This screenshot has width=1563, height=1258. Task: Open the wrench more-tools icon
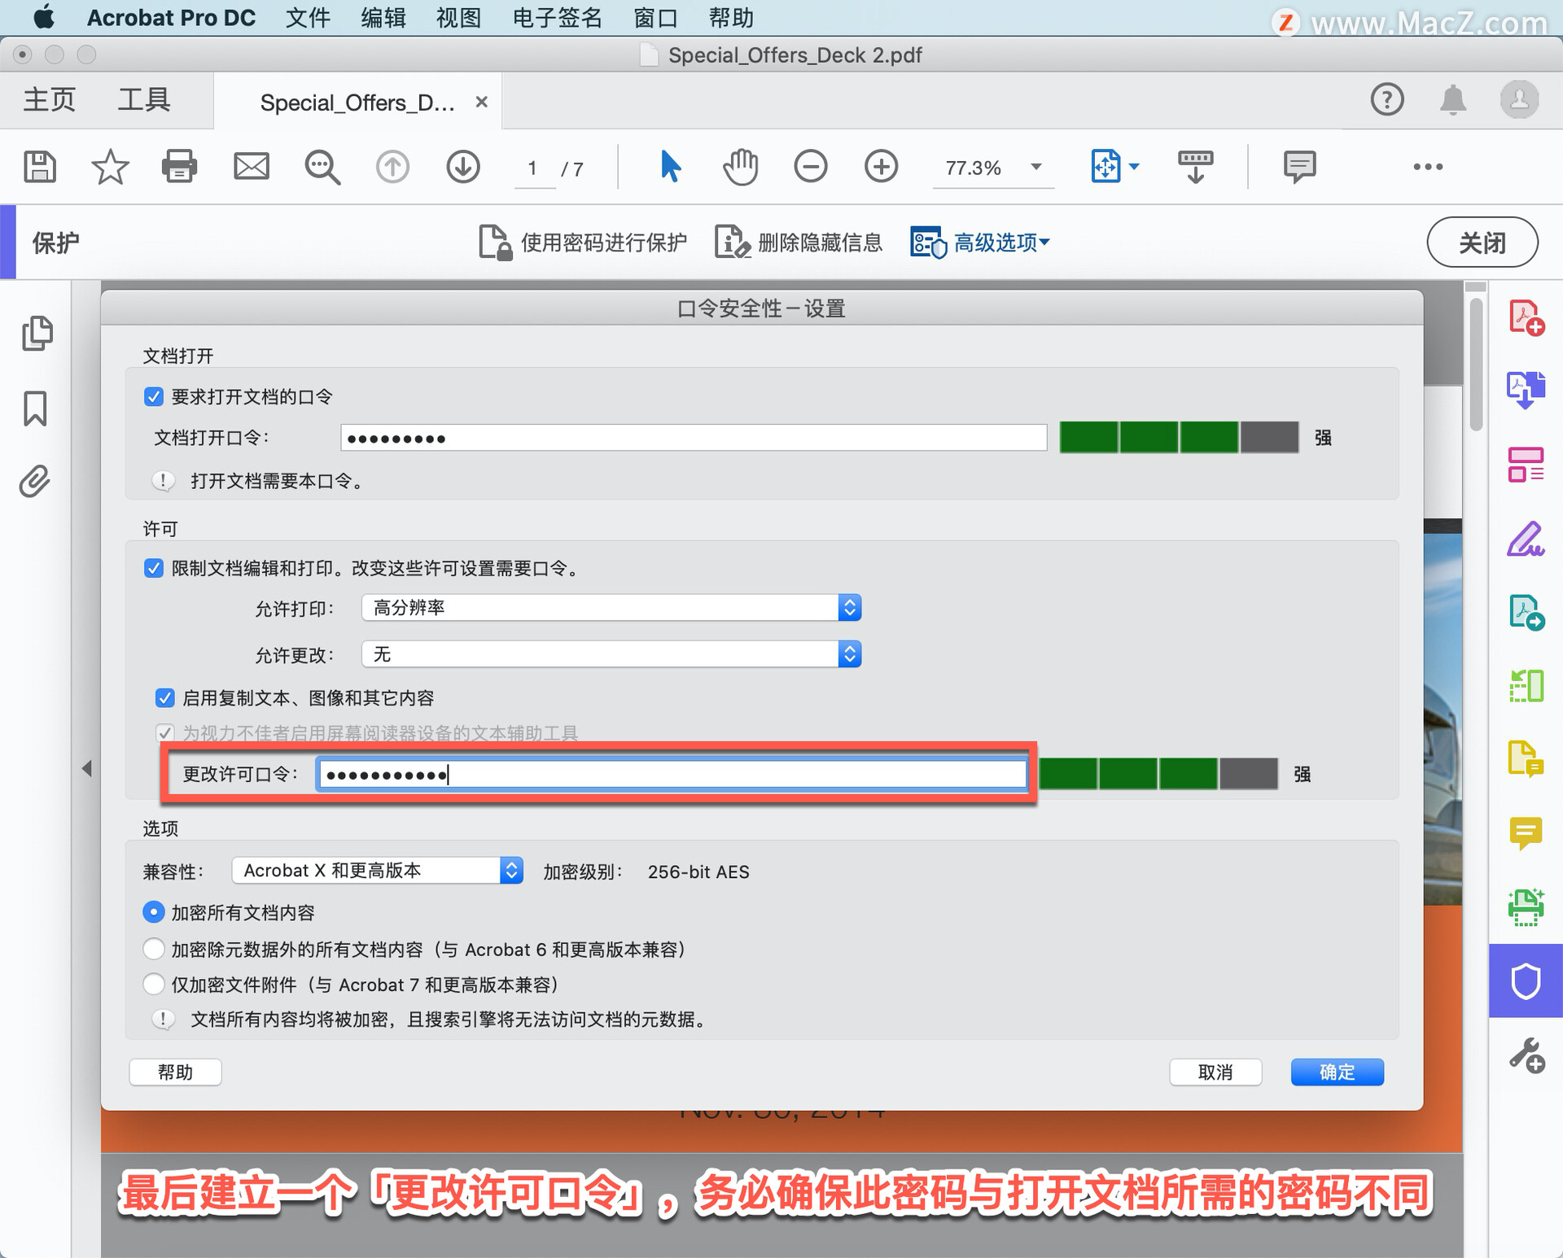pyautogui.click(x=1526, y=1055)
